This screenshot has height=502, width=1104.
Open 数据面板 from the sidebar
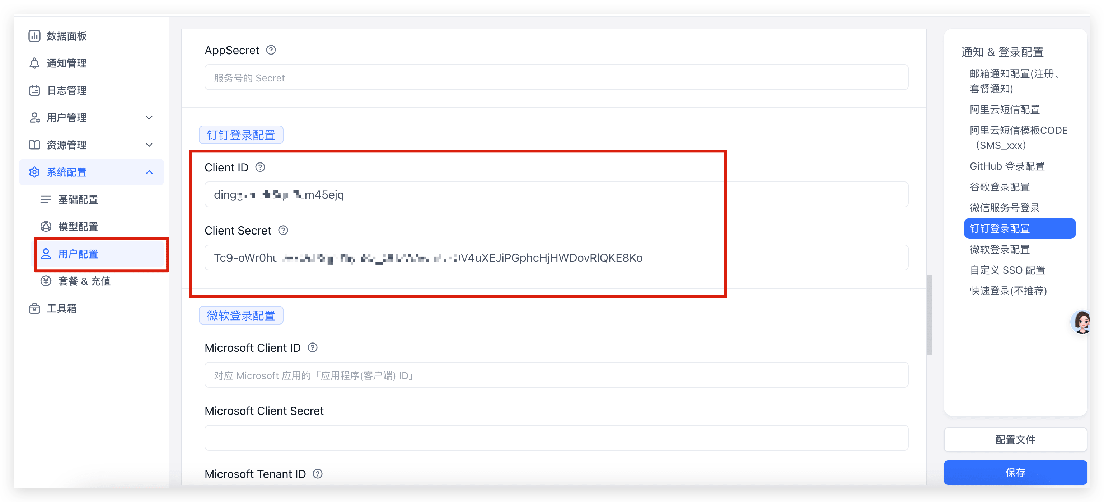(x=67, y=36)
